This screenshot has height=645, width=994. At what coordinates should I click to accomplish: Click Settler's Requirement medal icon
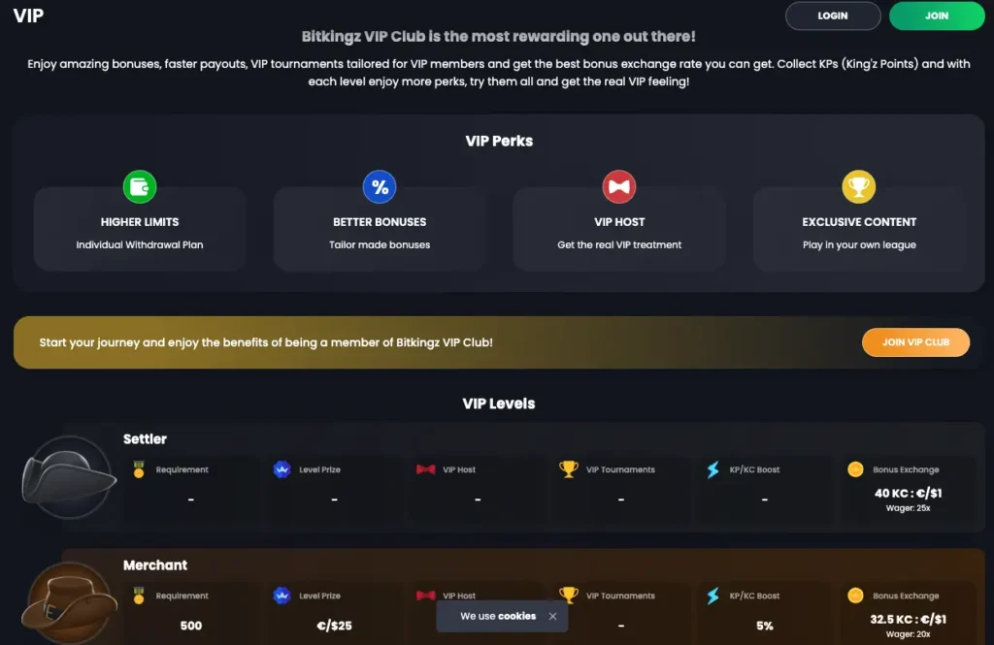pos(139,469)
